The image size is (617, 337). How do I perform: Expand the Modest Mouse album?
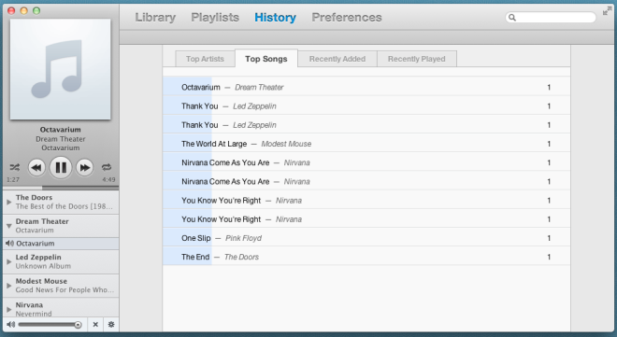(9, 286)
